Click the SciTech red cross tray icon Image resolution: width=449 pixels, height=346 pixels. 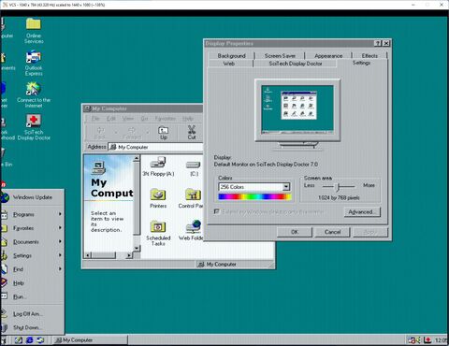[427, 340]
